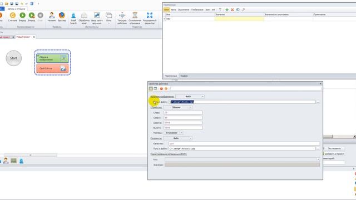356x200 pixels.
Task: Close the 'Новый проект' tab
Action: [34, 37]
